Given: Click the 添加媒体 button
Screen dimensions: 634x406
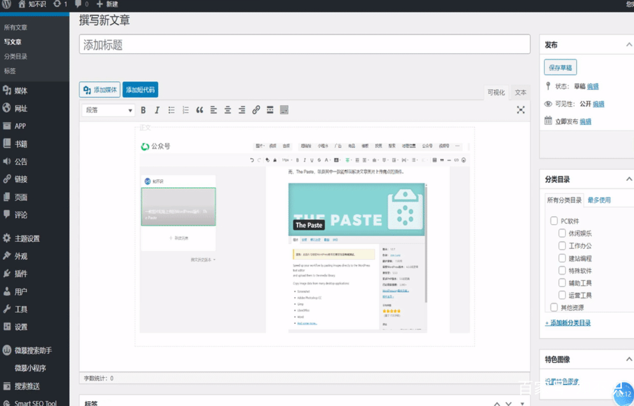Looking at the screenshot, I should 100,90.
